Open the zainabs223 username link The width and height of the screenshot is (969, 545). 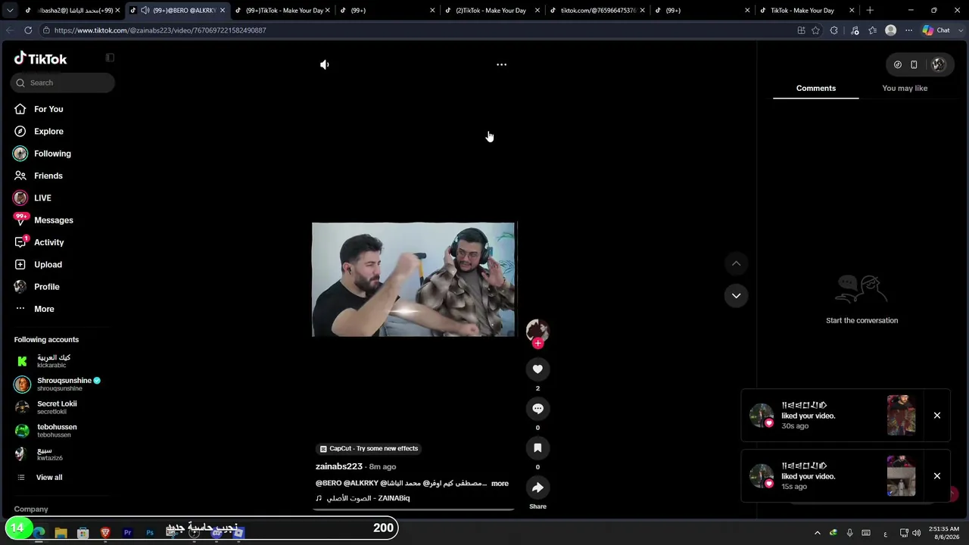pos(339,466)
